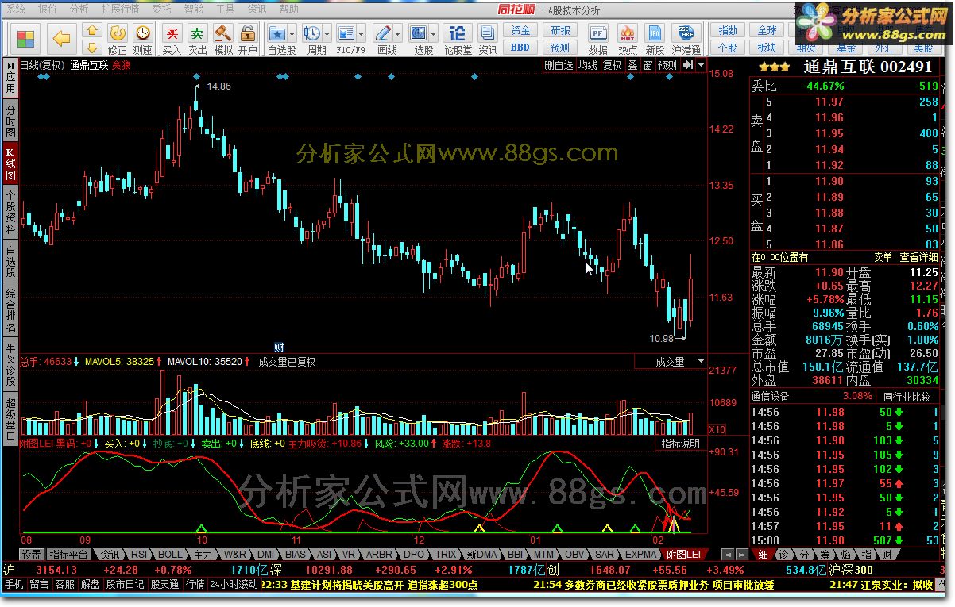Expand the dropdown arrow beside F10/F9
Screen dimensions: 955x607
tap(362, 34)
